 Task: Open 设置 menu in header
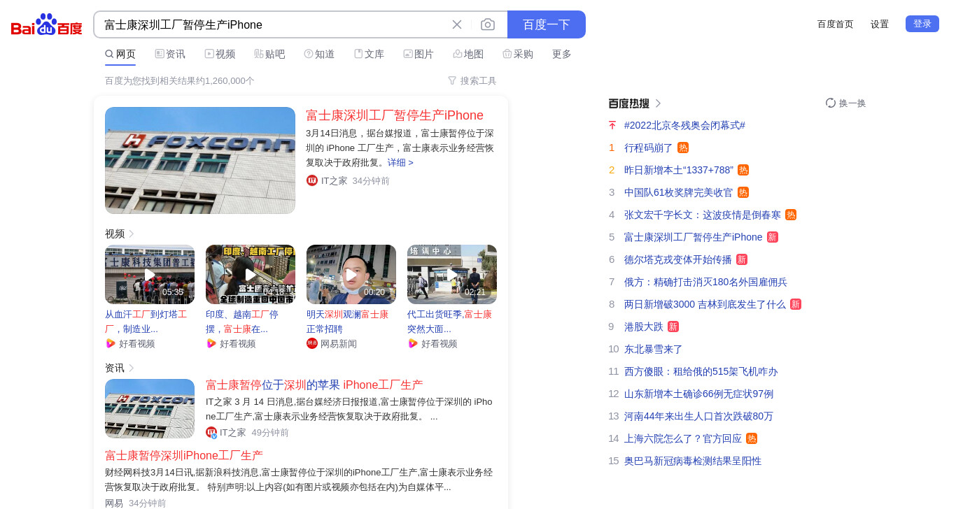880,24
